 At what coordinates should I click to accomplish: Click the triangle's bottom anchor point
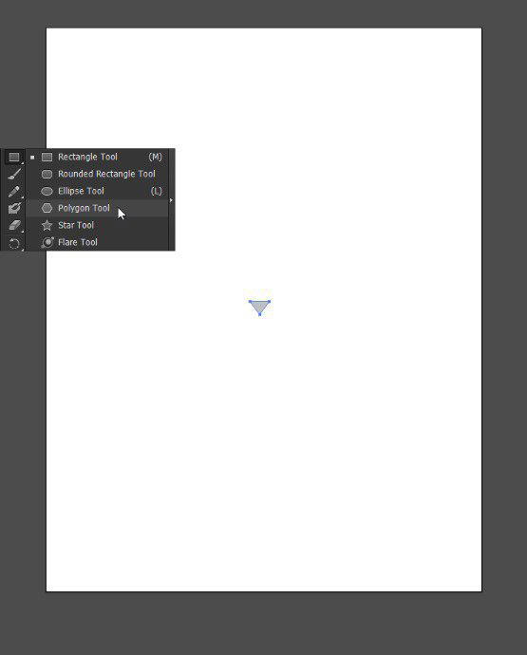click(260, 314)
